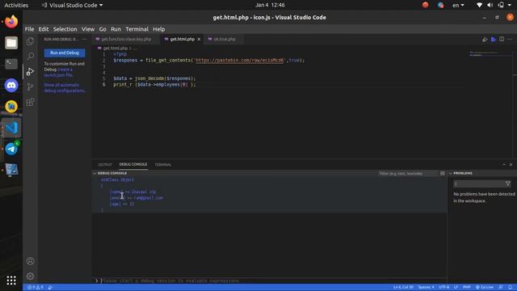Image resolution: width=517 pixels, height=291 pixels.
Task: Open Run and Debug sidebar more-actions ellipsis
Action: 84,40
